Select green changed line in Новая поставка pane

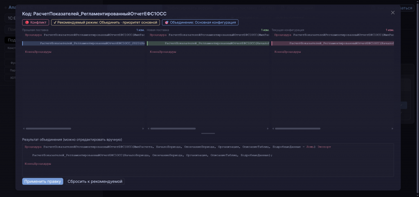[x=208, y=43]
